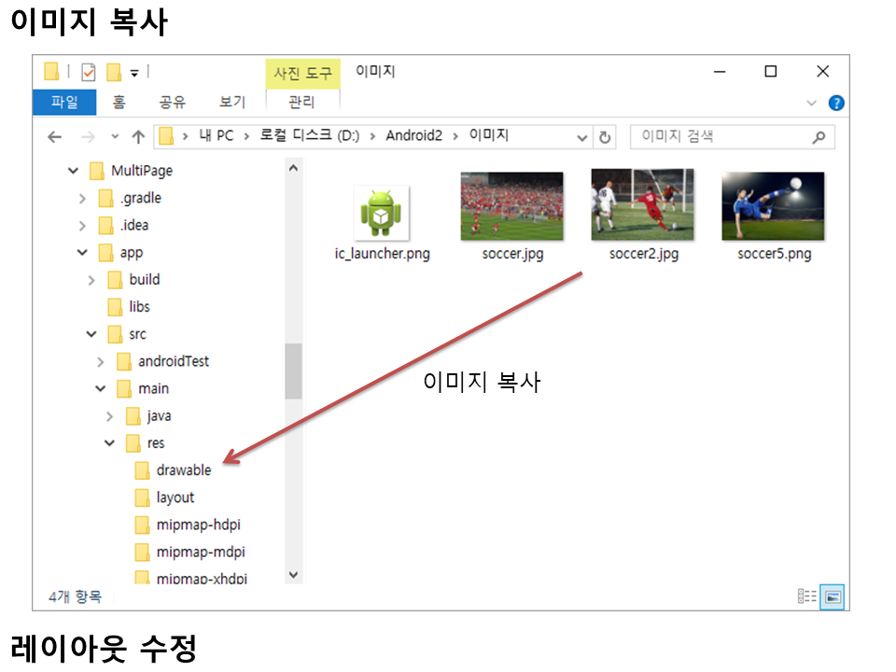Select the drawable folder in tree

(x=183, y=470)
